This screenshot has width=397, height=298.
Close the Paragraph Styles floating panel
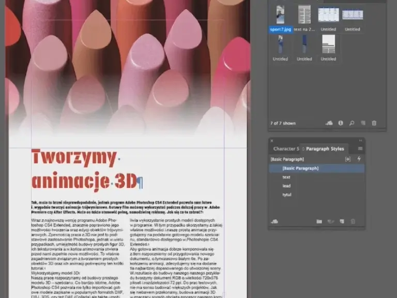tap(271, 140)
